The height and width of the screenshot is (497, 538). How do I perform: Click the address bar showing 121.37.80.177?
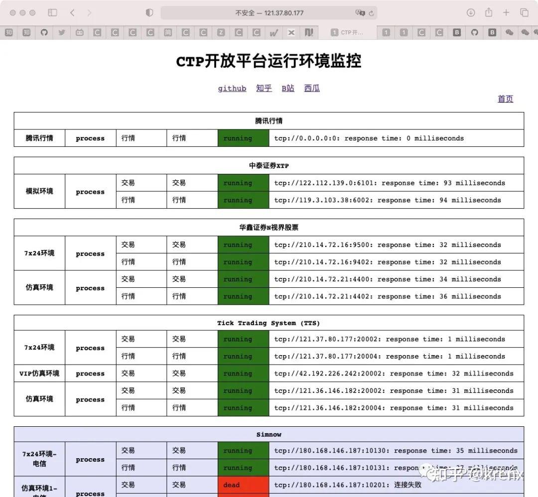pyautogui.click(x=269, y=13)
